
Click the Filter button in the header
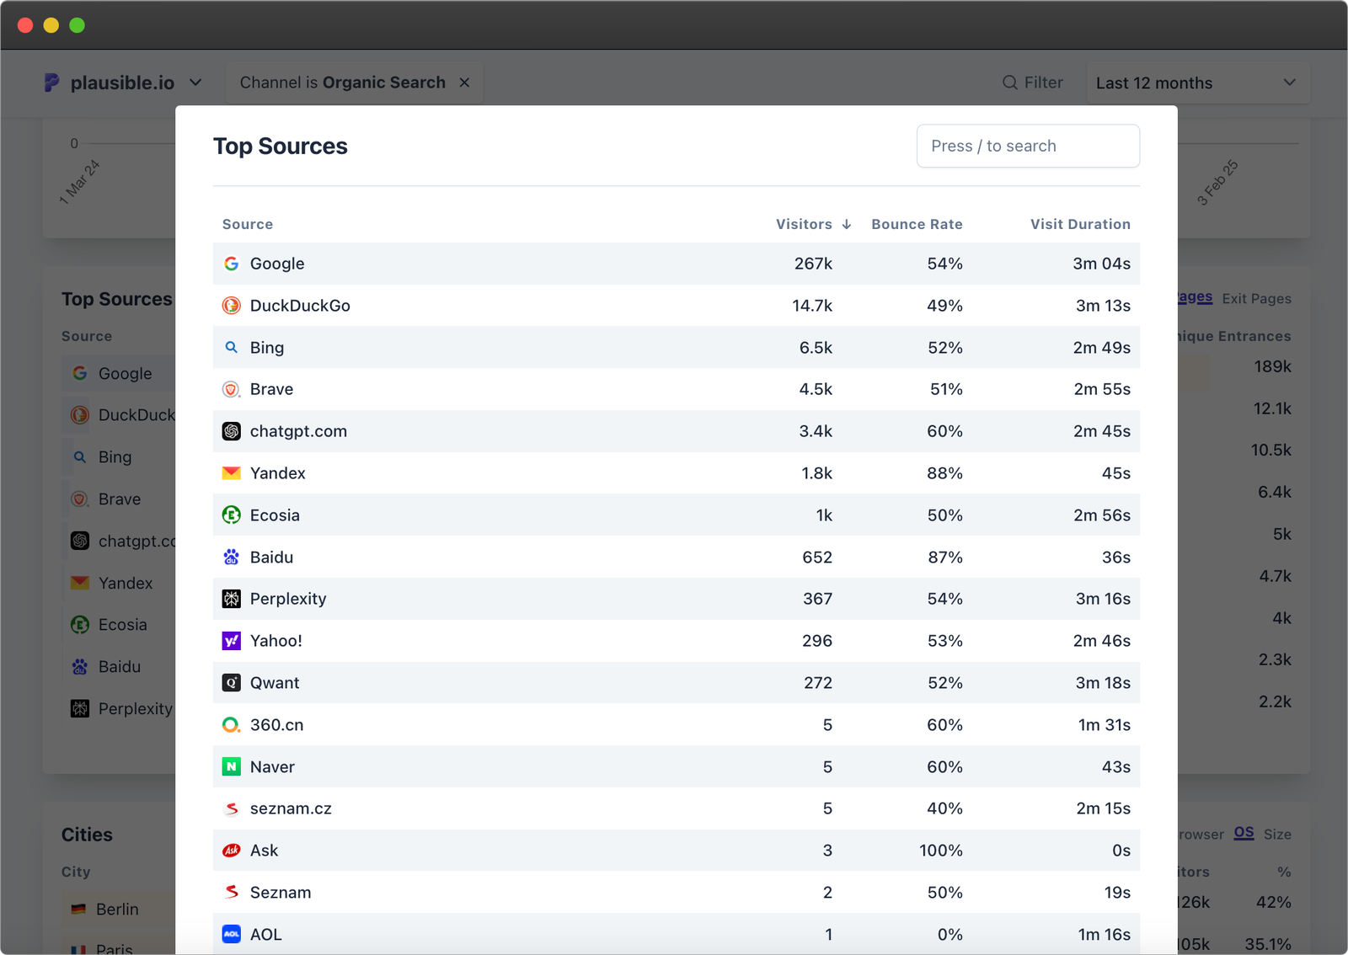click(1033, 83)
